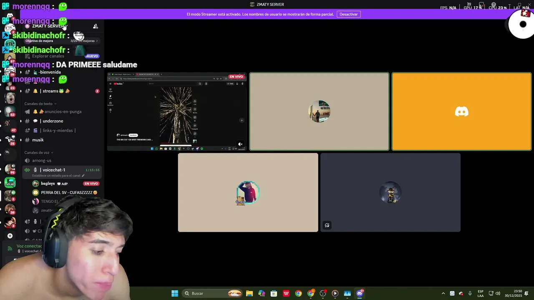This screenshot has width=534, height=300.
Task: Select the voicechat-1 voice channel
Action: pyautogui.click(x=62, y=170)
